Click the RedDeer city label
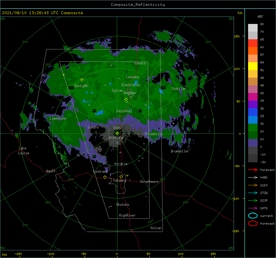 pos(130,93)
